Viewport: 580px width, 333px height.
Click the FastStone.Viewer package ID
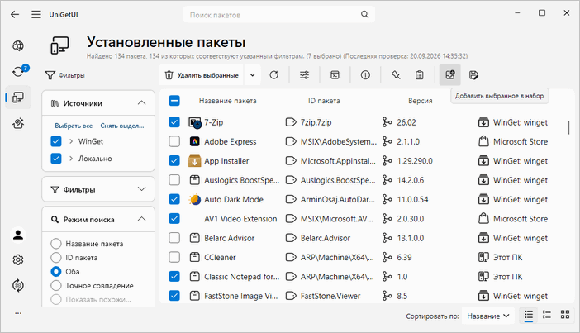click(x=330, y=296)
